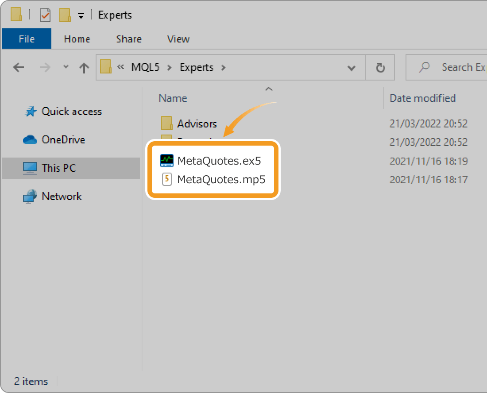Click the Refresh button beside address bar
The height and width of the screenshot is (393, 487).
380,68
